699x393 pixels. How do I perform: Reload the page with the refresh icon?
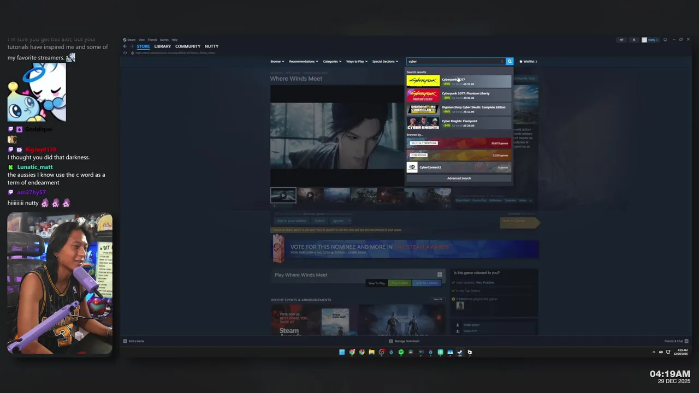tap(125, 53)
